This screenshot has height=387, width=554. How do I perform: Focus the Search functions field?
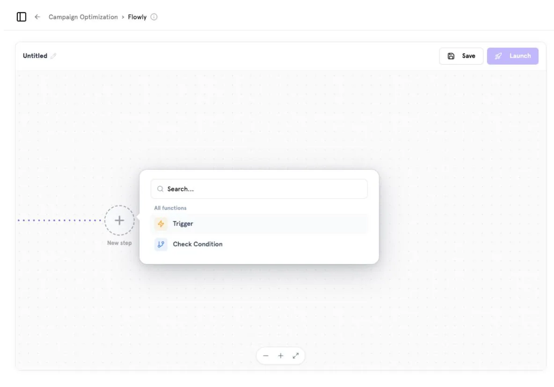(x=259, y=189)
